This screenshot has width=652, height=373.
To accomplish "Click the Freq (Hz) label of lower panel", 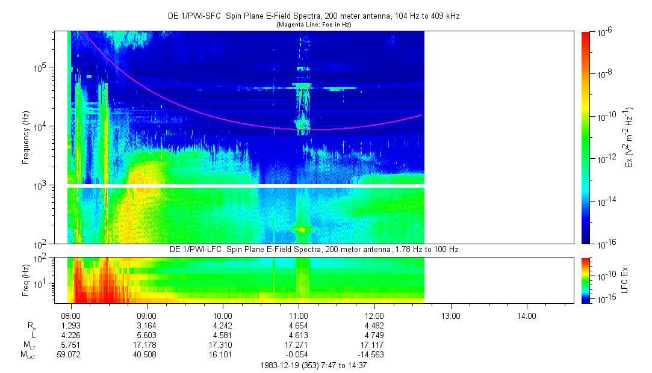I will coord(26,280).
